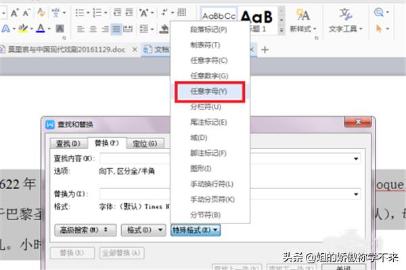
Task: Increase paragraph indent
Action: [129, 12]
